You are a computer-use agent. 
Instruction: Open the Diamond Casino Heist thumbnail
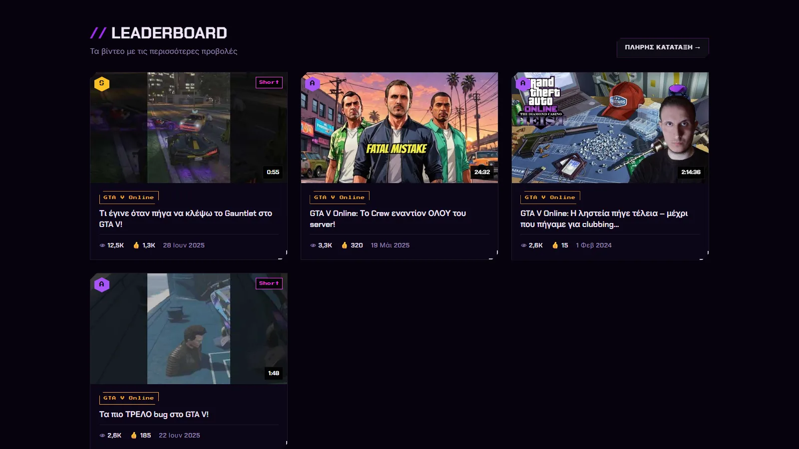pyautogui.click(x=610, y=128)
